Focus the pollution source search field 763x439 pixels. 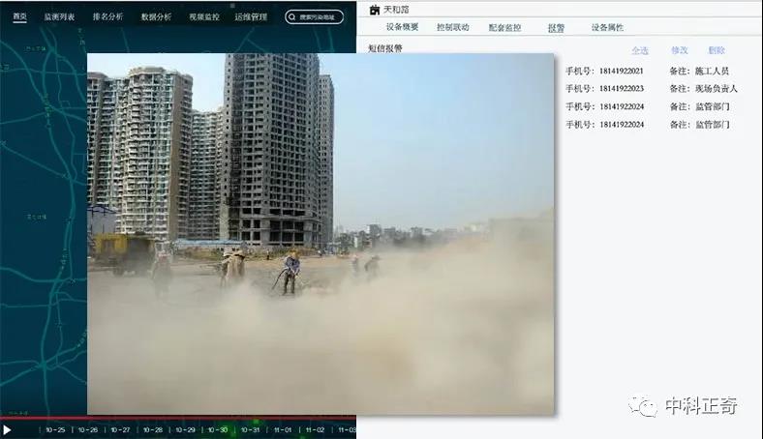click(320, 17)
